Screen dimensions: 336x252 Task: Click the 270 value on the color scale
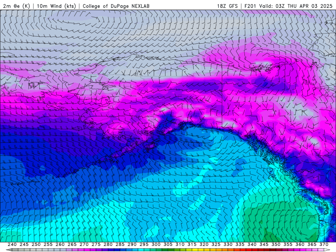(x=84, y=244)
